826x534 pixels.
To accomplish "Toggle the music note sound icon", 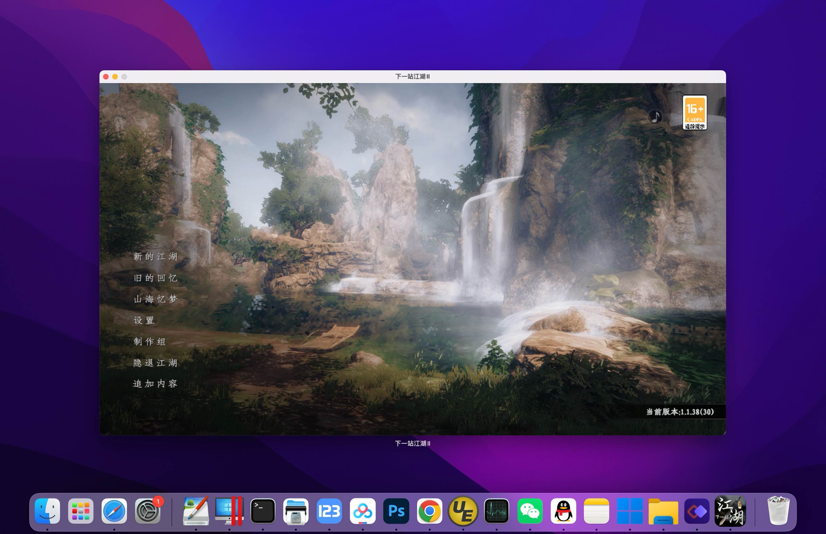I will (655, 117).
